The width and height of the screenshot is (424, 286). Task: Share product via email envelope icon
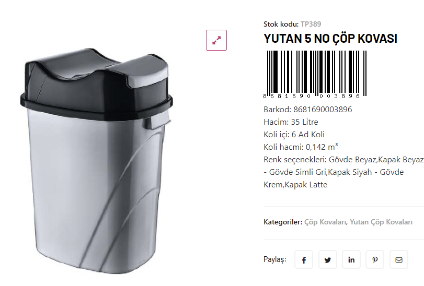(x=399, y=259)
